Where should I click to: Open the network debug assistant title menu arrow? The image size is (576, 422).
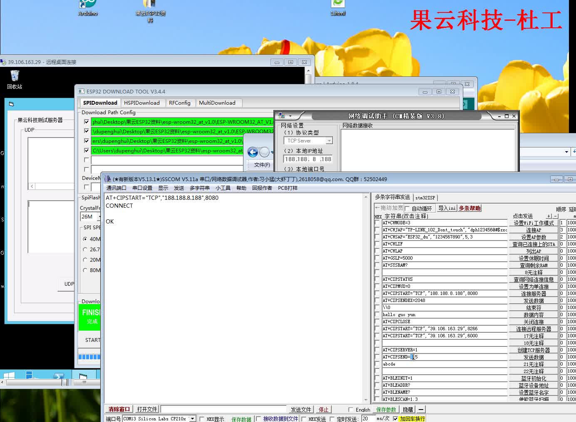(290, 116)
